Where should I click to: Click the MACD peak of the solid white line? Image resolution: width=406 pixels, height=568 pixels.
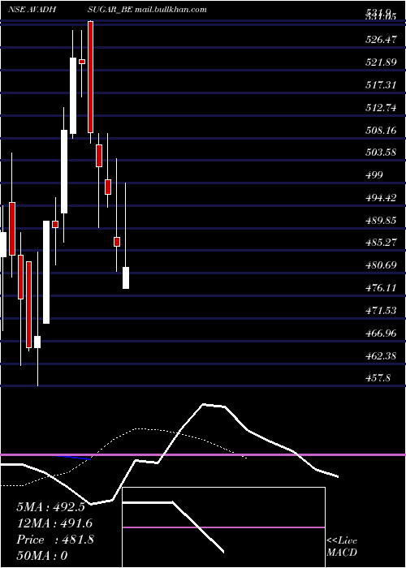tap(204, 404)
